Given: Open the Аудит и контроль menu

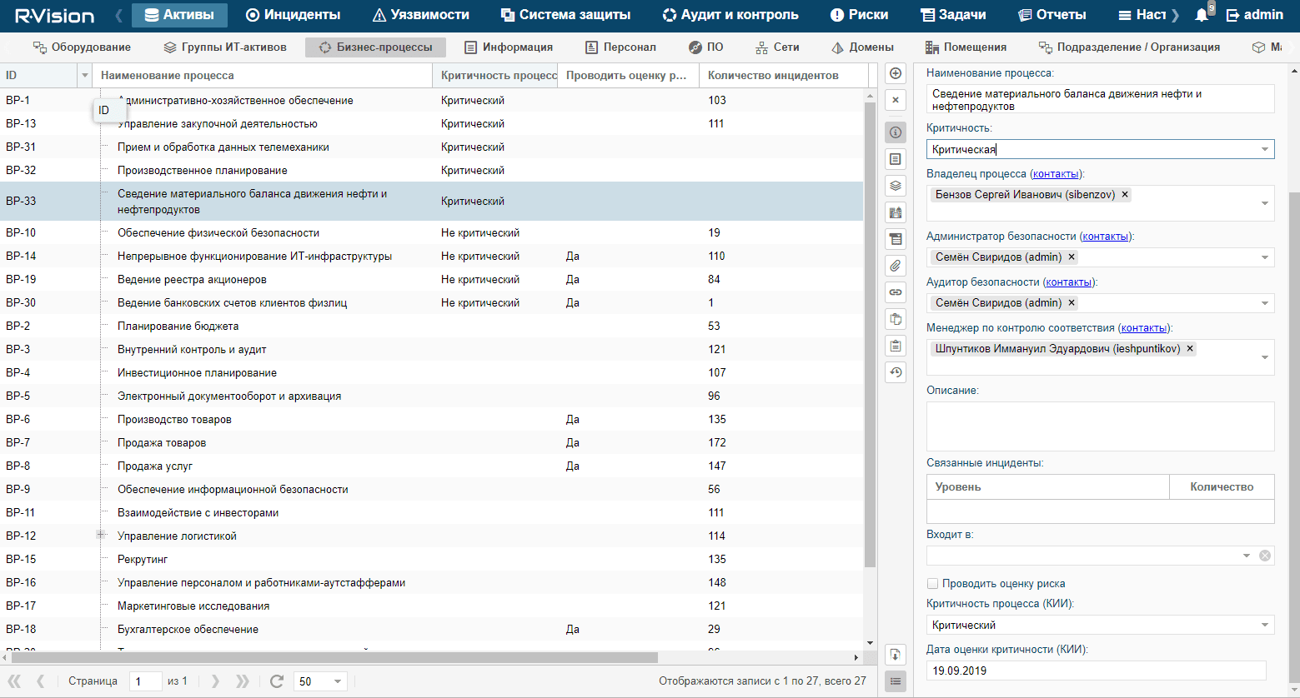Looking at the screenshot, I should 730,15.
